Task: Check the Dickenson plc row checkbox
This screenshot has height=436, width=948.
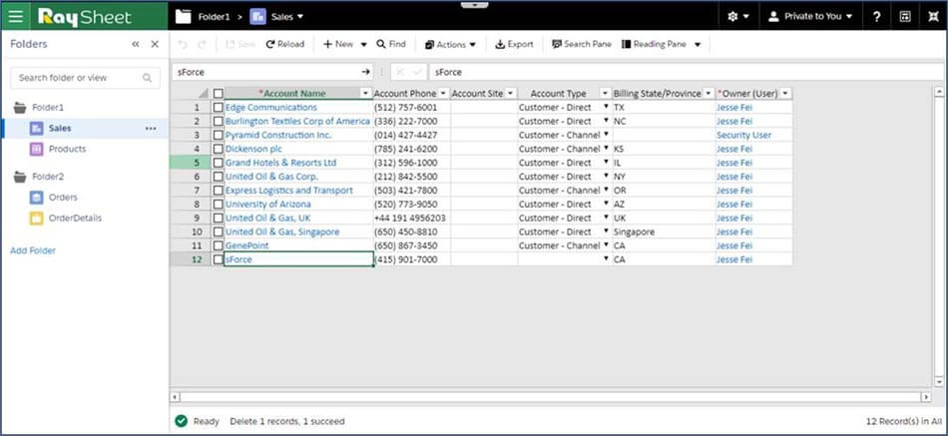Action: pos(219,149)
